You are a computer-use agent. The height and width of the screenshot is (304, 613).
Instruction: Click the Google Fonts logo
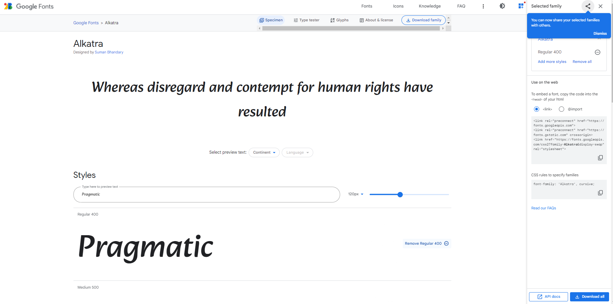(29, 6)
